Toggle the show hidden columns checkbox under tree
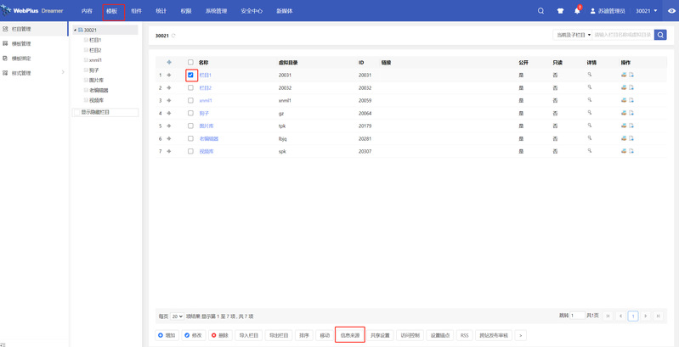Screen dimensions: 679x347 (x=77, y=112)
